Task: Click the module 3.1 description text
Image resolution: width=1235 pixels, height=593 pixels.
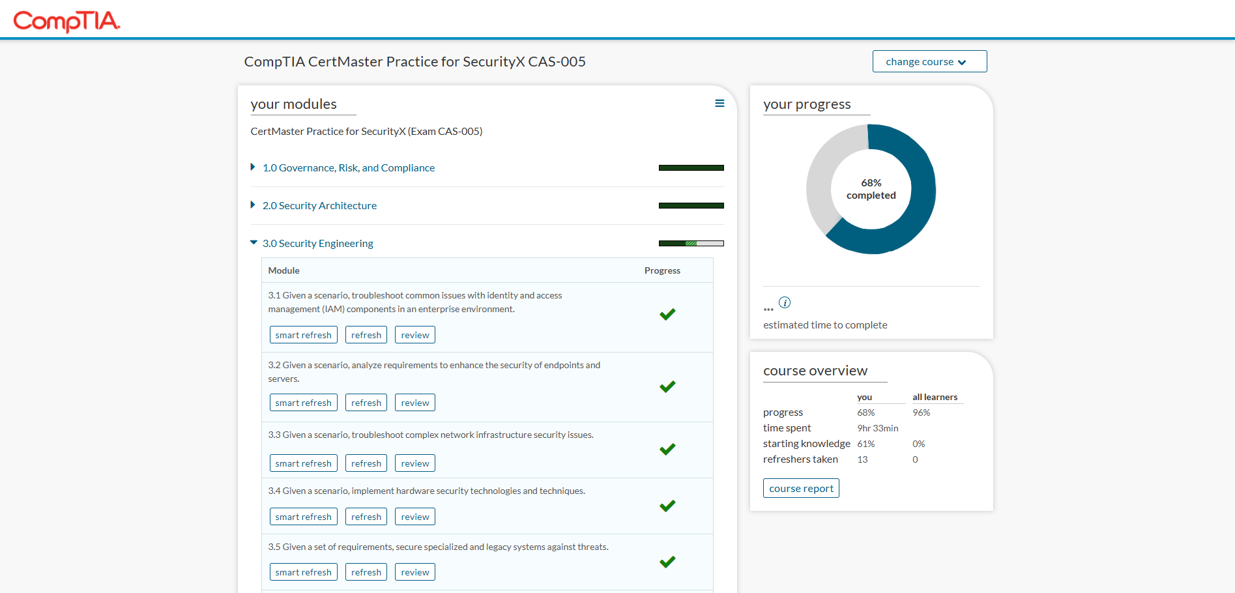Action: [x=415, y=302]
